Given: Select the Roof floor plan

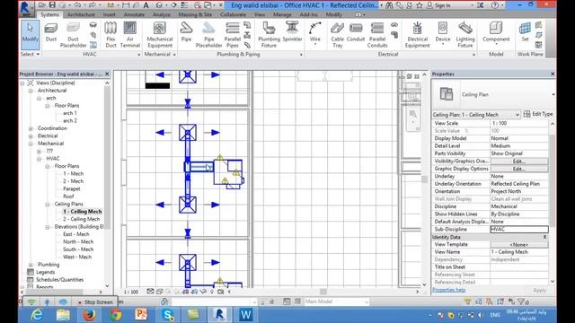Looking at the screenshot, I should click(68, 196).
